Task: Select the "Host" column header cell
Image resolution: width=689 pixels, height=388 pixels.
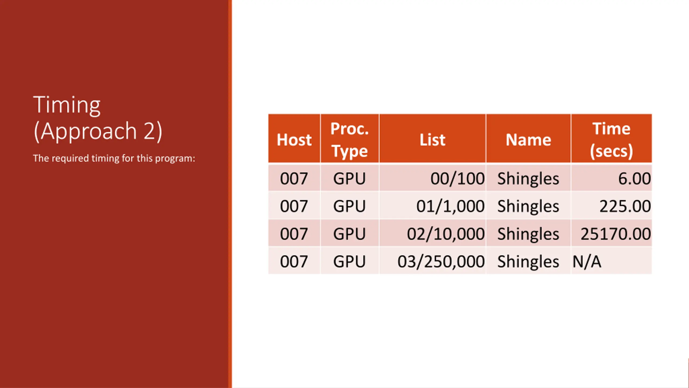Action: 294,139
